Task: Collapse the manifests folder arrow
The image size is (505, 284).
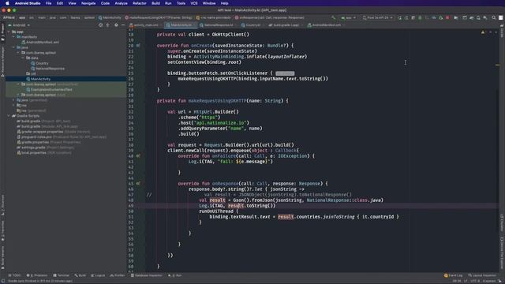Action: [13, 37]
